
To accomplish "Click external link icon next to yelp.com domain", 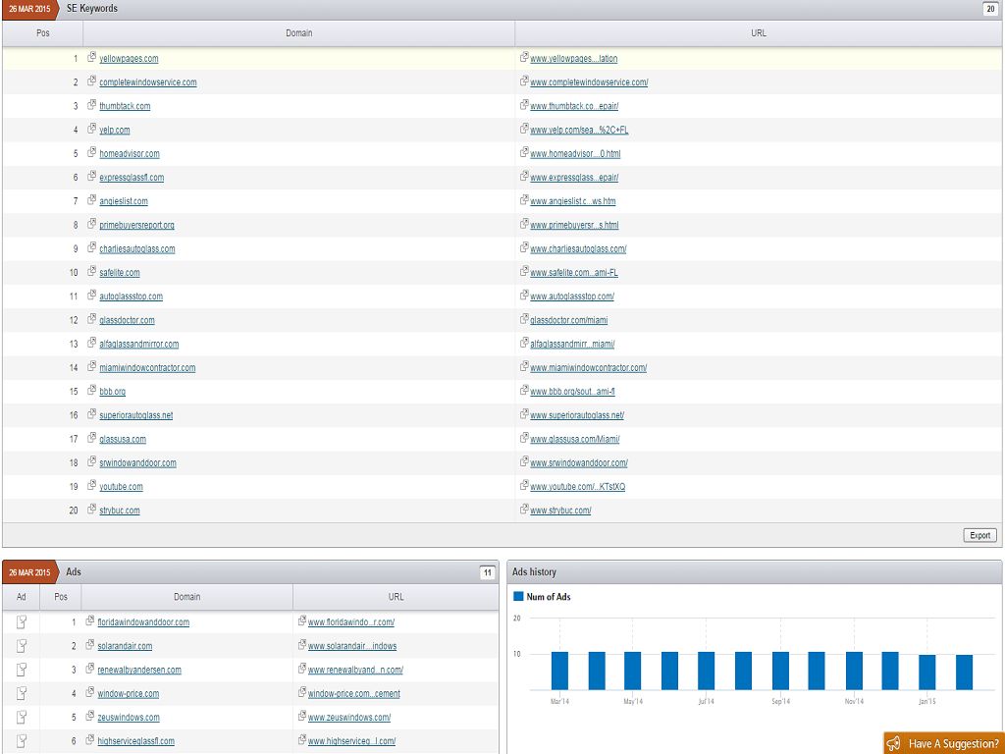I will 92,130.
